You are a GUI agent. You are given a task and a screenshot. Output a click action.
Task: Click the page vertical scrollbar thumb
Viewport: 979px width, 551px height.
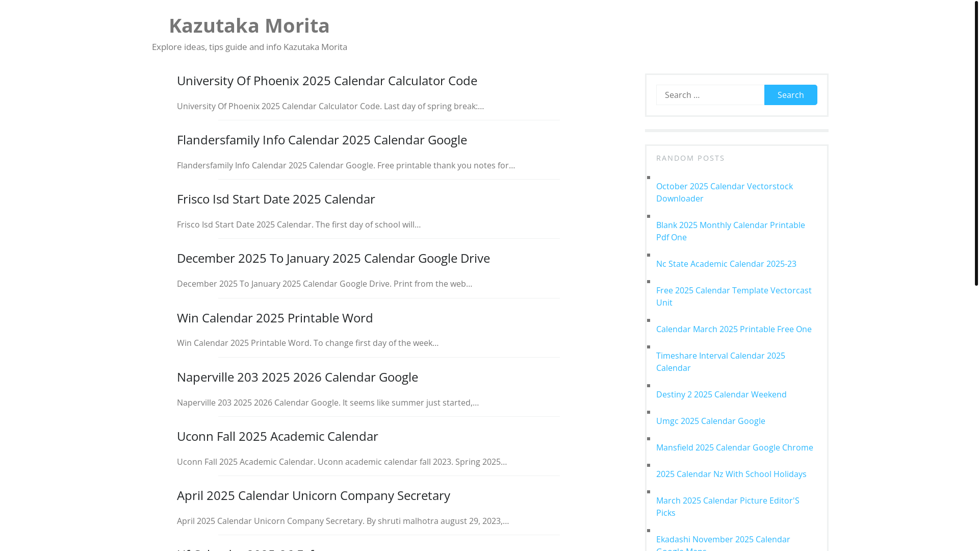coord(976,143)
